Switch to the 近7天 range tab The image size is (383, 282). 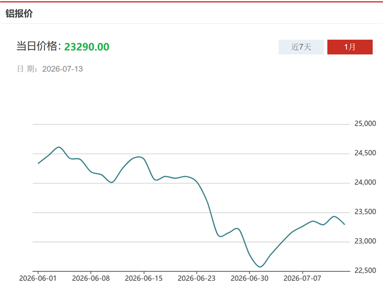pos(301,47)
